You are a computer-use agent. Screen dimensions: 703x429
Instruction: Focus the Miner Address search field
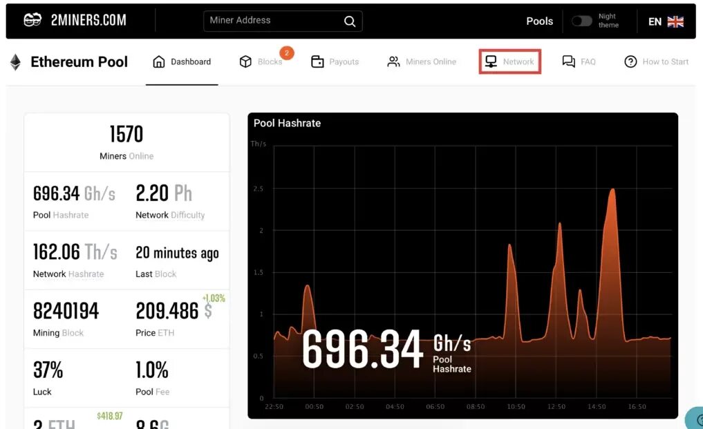tap(283, 21)
